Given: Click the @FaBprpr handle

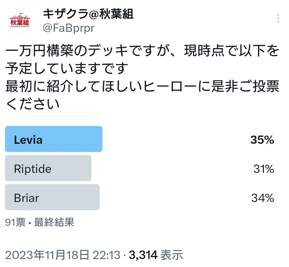Looking at the screenshot, I should 69,28.
